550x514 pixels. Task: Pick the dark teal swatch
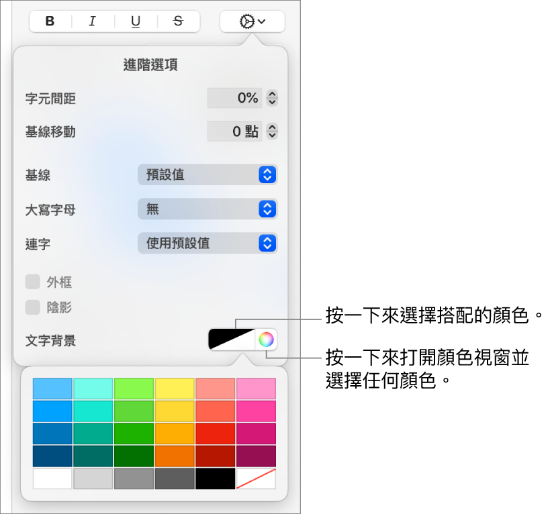click(93, 456)
